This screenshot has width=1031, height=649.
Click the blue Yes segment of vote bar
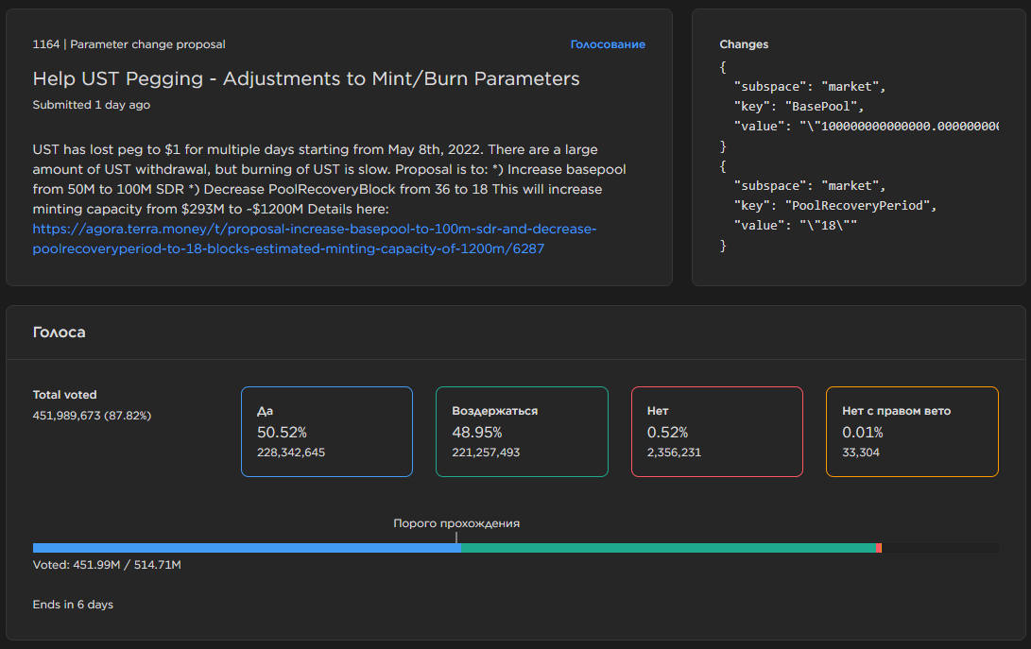pos(246,548)
